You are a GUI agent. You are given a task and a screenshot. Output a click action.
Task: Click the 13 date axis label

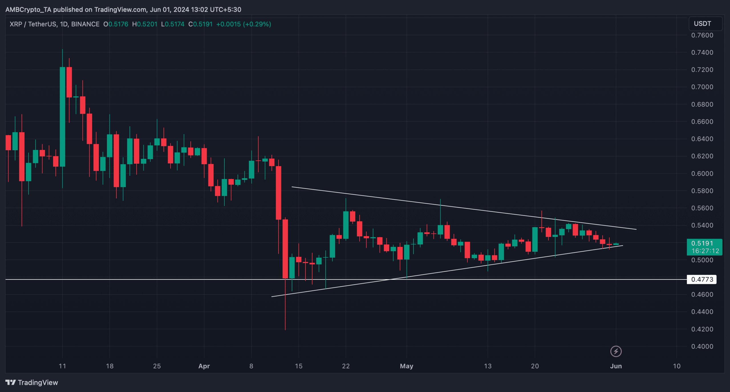[x=488, y=366]
